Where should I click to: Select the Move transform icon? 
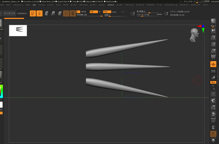pos(46,13)
